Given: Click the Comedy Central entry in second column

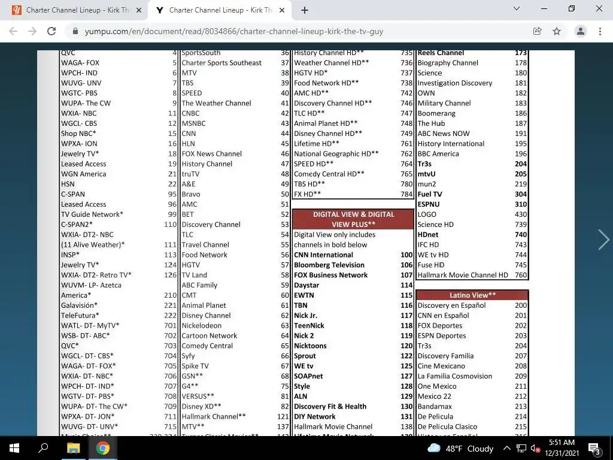Looking at the screenshot, I should [x=207, y=346].
